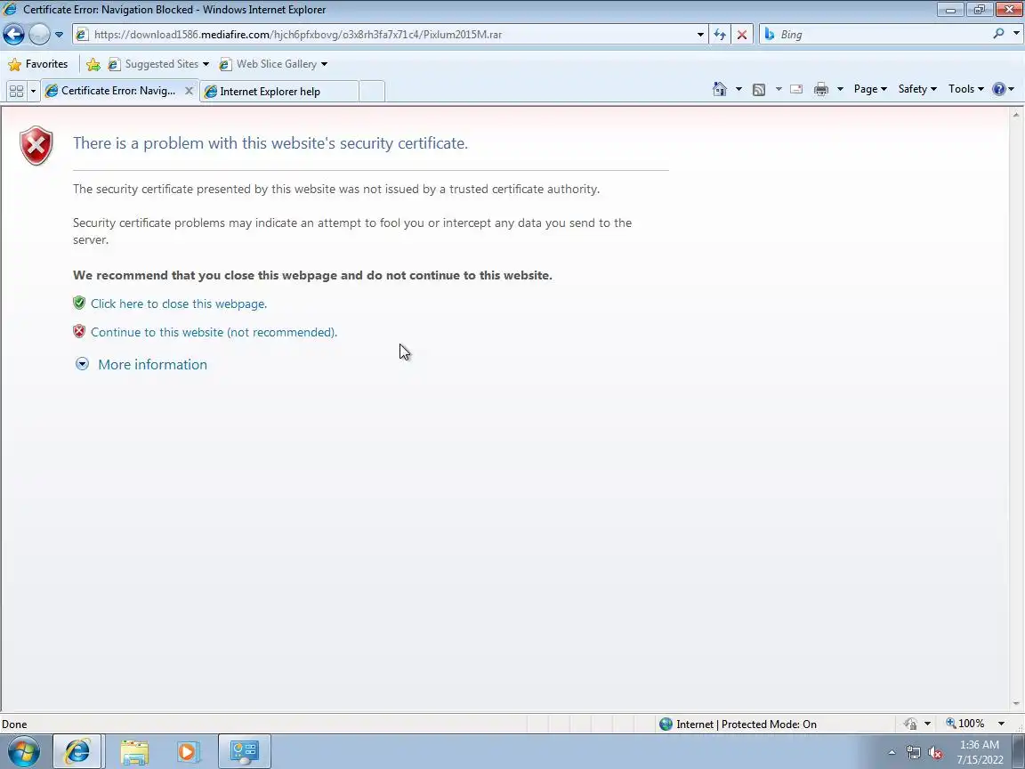This screenshot has height=769, width=1025.
Task: Open Web Slice Gallery link
Action: tap(273, 64)
